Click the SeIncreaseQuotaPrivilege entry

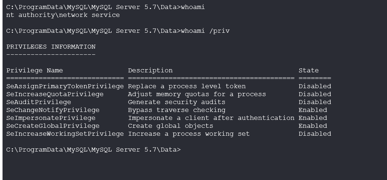(x=55, y=94)
